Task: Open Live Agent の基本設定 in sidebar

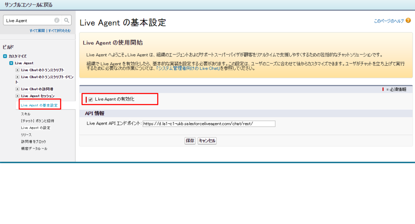Action: point(39,105)
